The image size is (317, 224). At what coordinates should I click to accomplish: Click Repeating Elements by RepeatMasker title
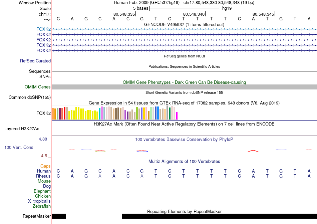[x=185, y=211]
